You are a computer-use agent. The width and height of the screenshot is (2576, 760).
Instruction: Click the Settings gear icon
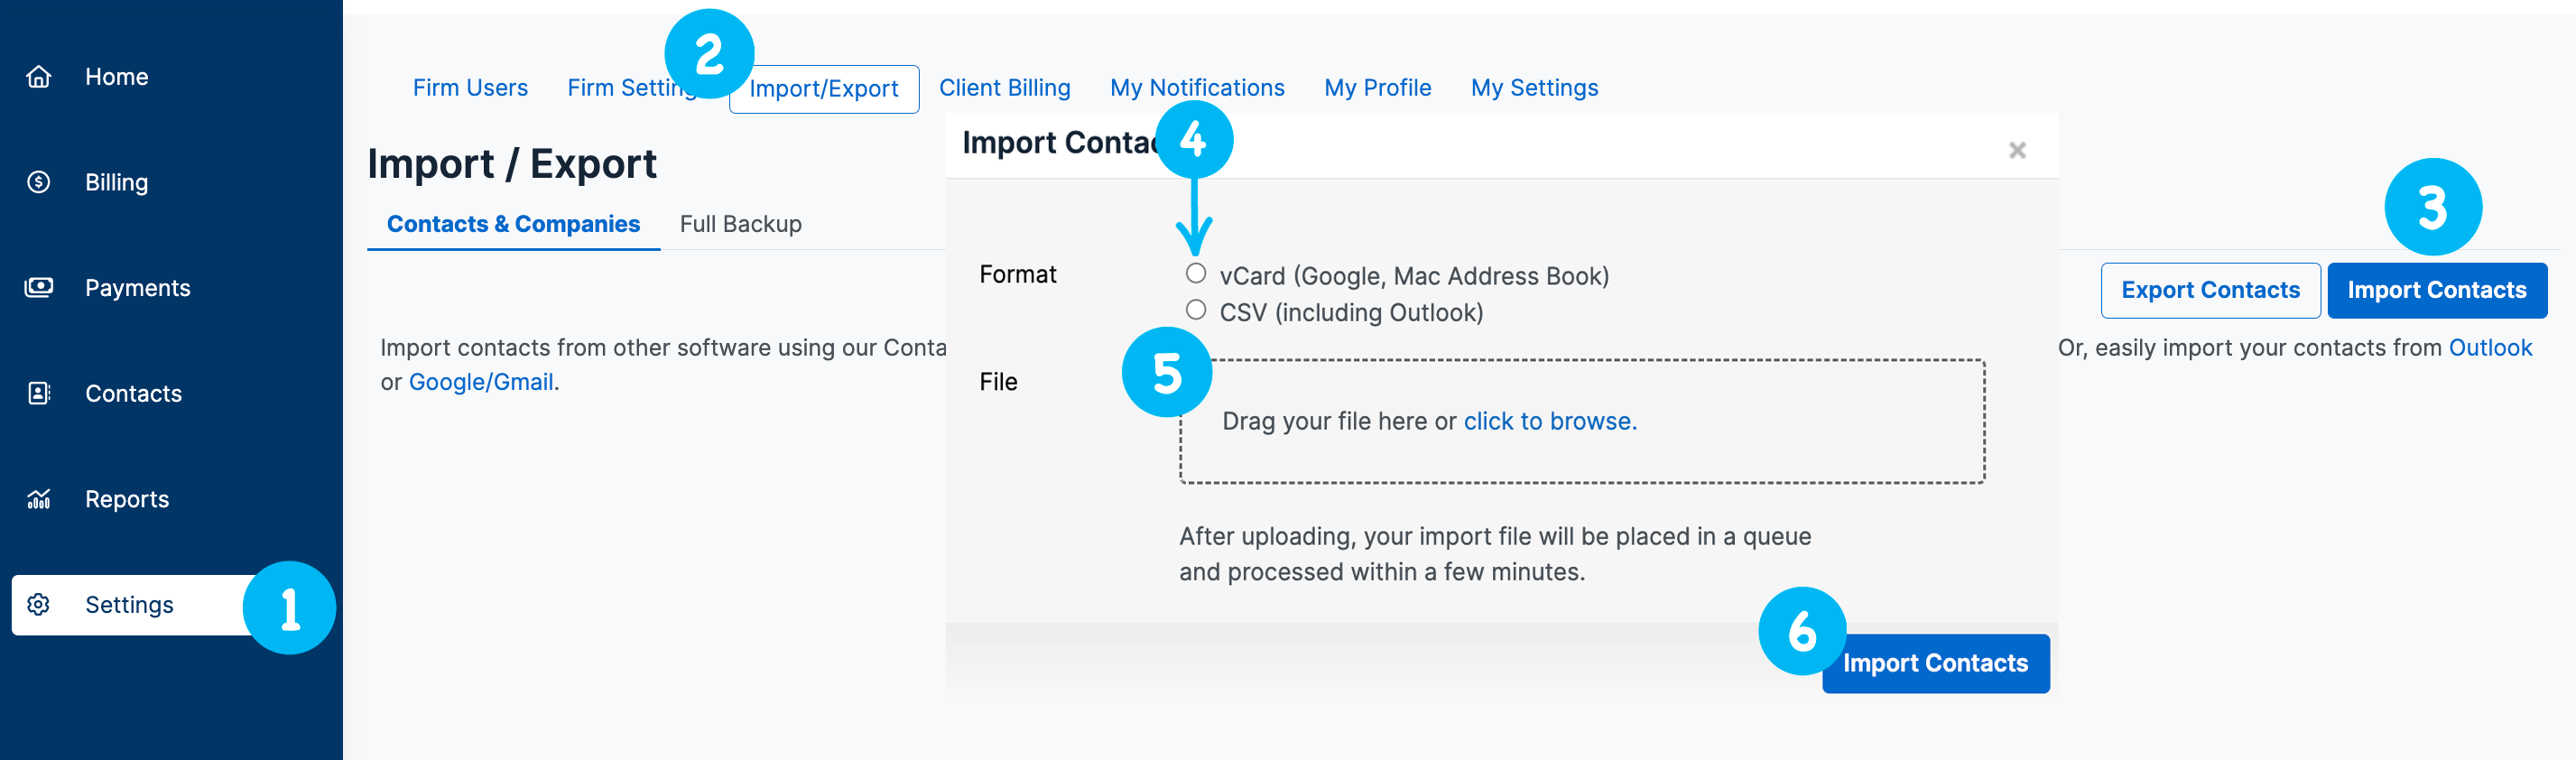(x=39, y=605)
